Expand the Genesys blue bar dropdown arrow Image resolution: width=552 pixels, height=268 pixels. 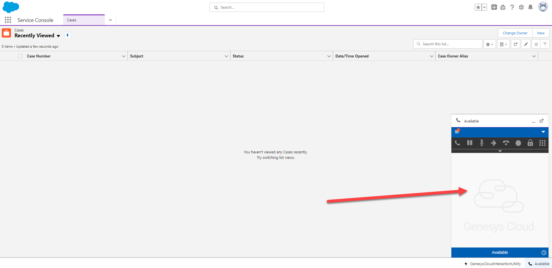pyautogui.click(x=543, y=132)
